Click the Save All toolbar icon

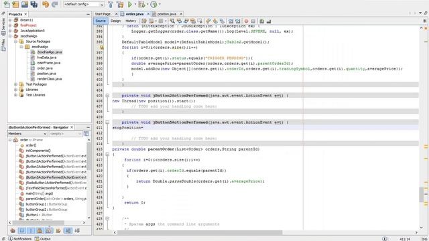[x=34, y=5]
